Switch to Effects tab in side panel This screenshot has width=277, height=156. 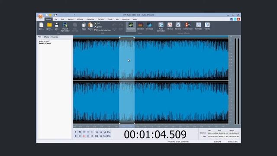[46, 37]
